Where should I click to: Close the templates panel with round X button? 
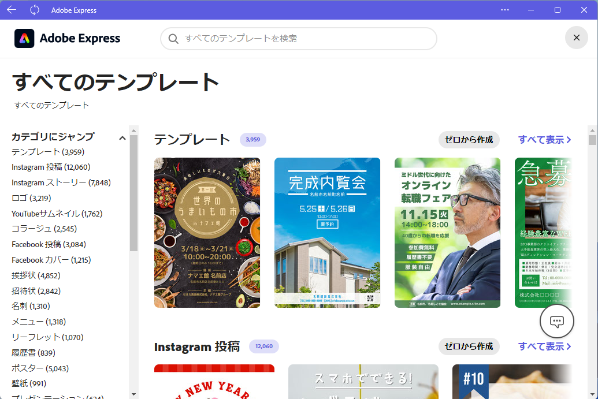576,38
